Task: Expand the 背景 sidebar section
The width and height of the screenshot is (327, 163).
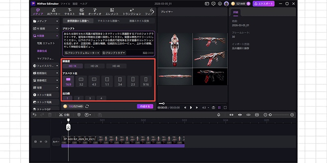Action: click(x=46, y=88)
